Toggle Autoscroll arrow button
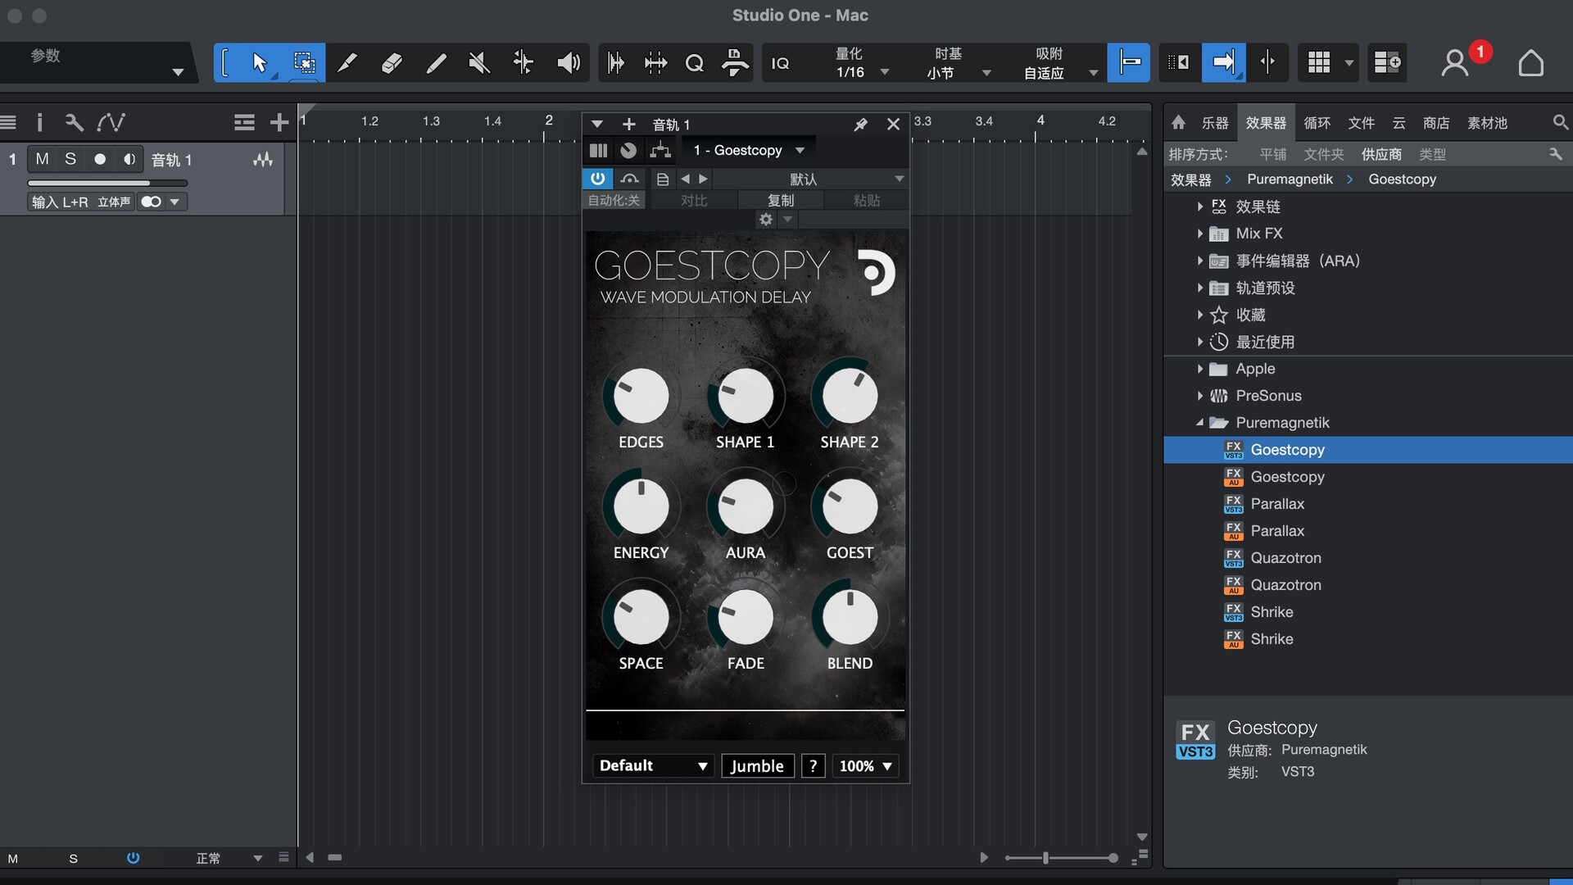The height and width of the screenshot is (885, 1573). pos(1223,63)
